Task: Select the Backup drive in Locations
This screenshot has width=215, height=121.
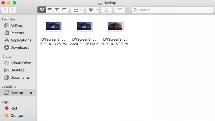Action: (x=18, y=93)
